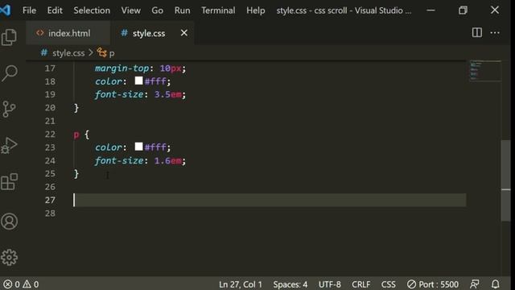This screenshot has width=515, height=290.
Task: Open the color picker swatch on line 18
Action: [138, 81]
